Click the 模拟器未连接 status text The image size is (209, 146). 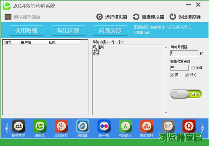pos(27,17)
